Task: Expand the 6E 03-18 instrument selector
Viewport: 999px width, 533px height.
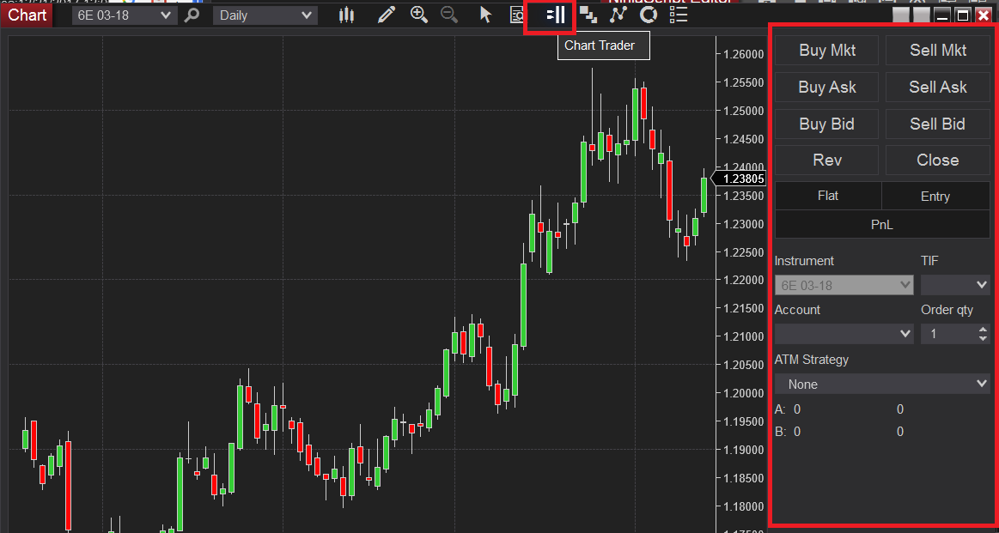Action: (125, 15)
